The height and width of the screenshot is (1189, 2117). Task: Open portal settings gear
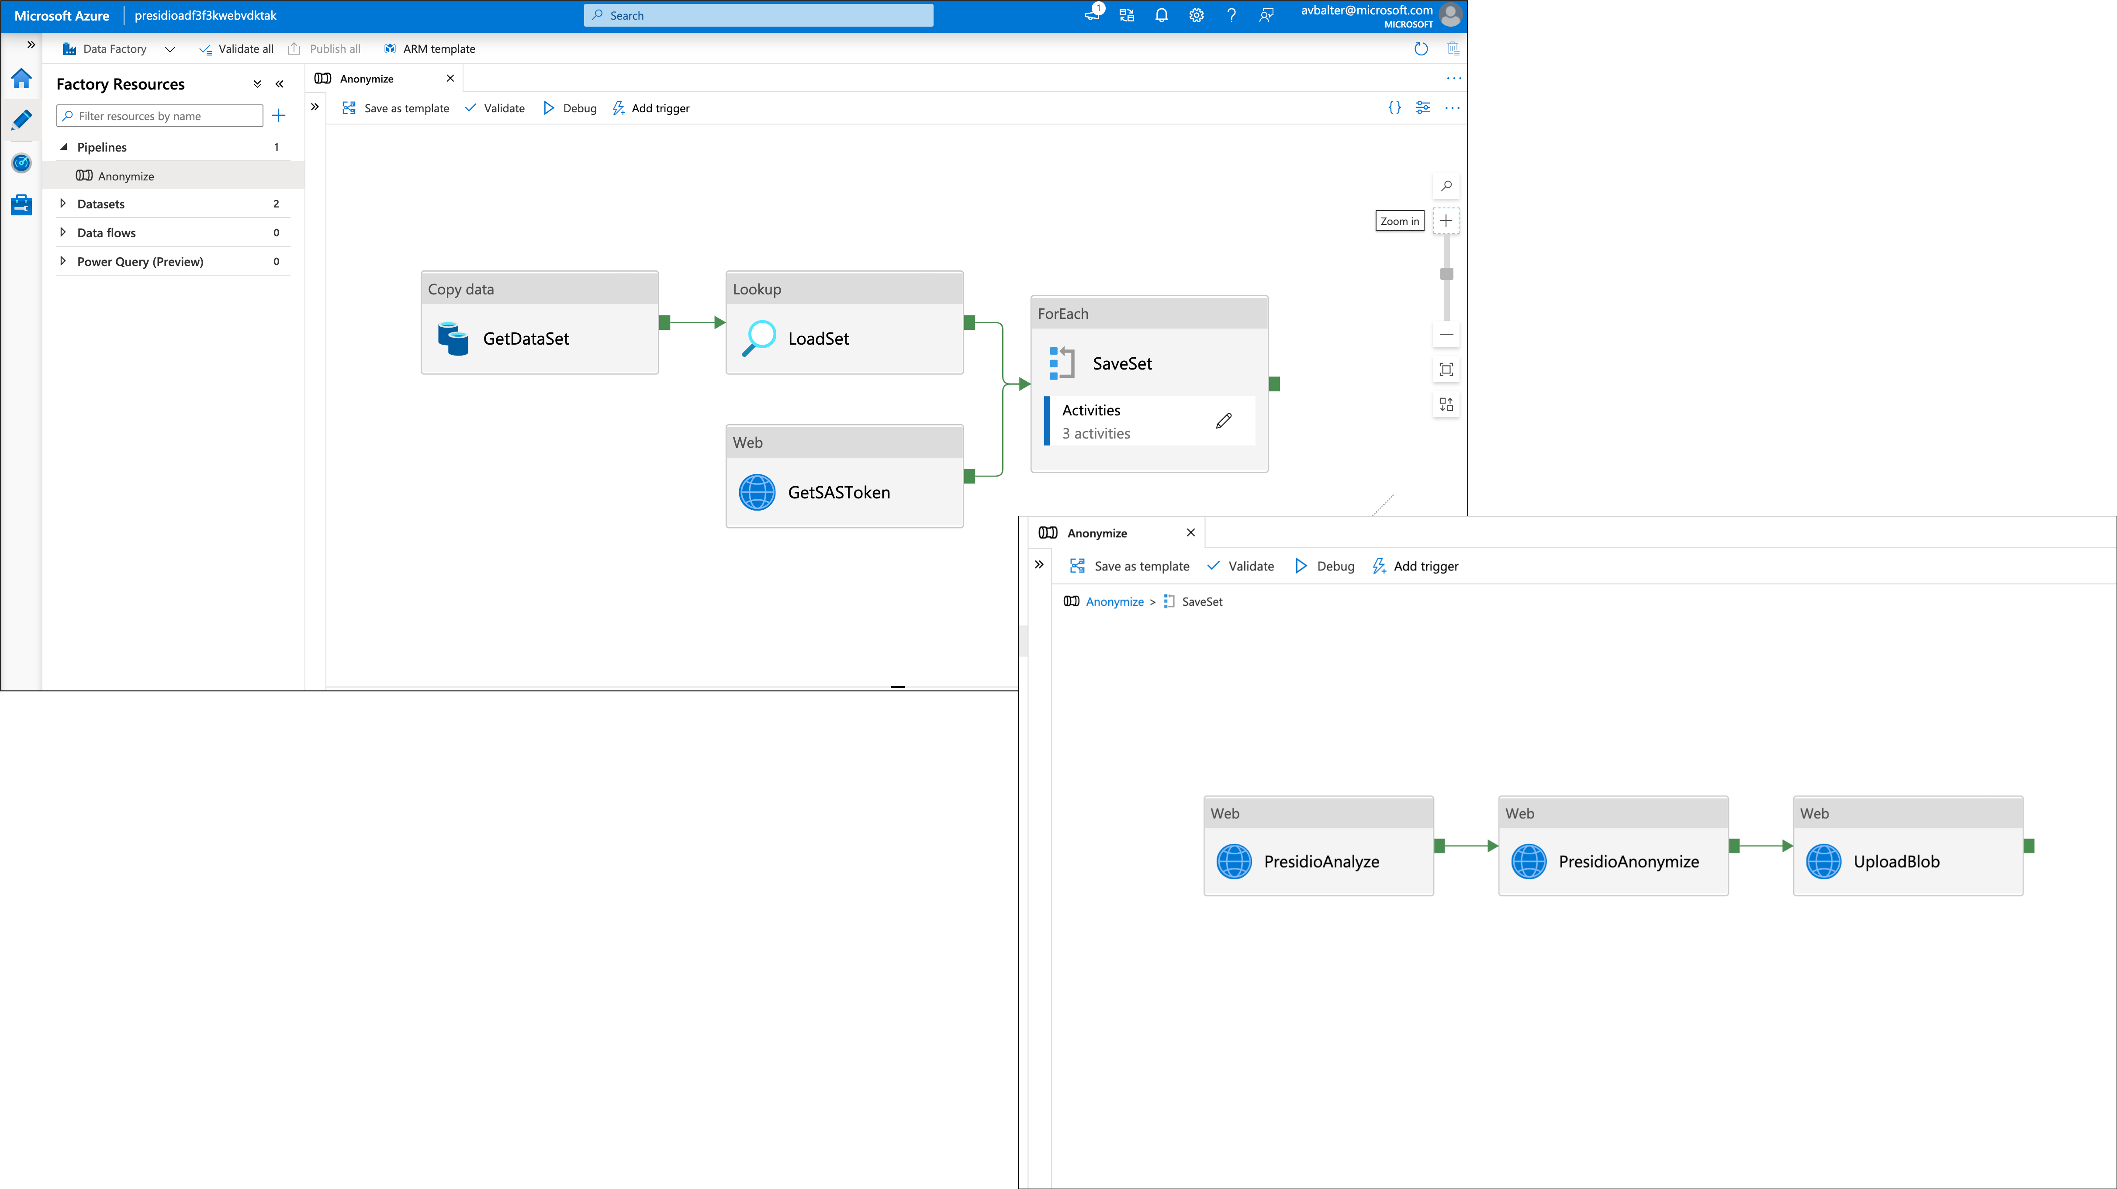tap(1197, 15)
